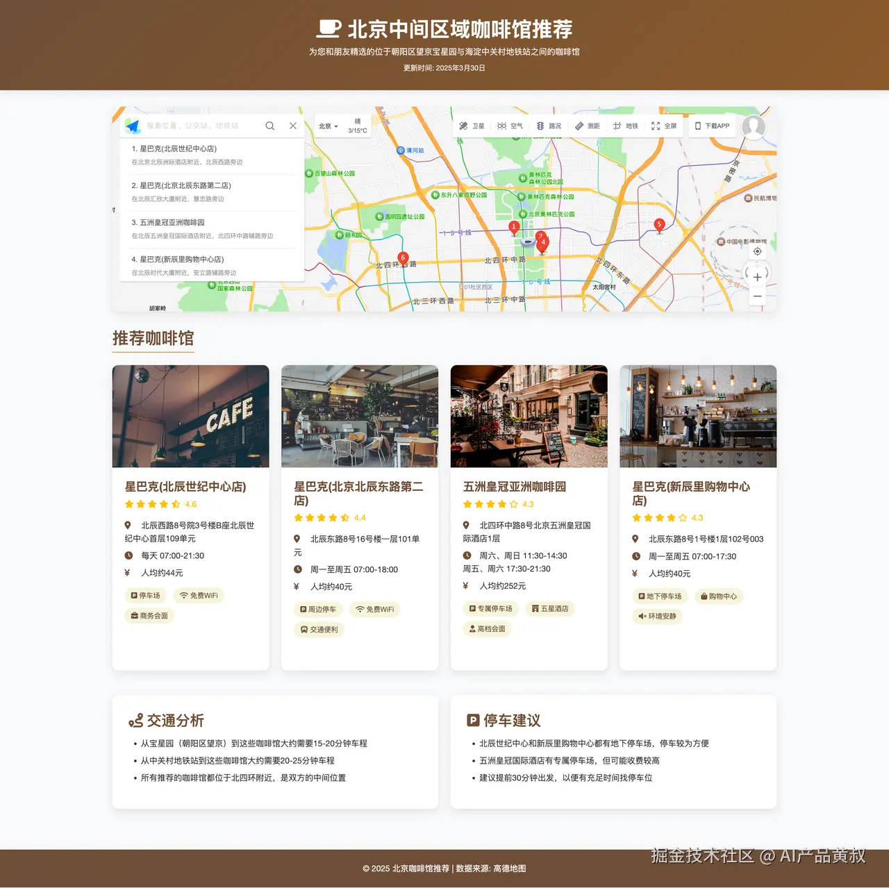This screenshot has height=888, width=889.
Task: Click the 4.6 star rating
Action: [161, 505]
